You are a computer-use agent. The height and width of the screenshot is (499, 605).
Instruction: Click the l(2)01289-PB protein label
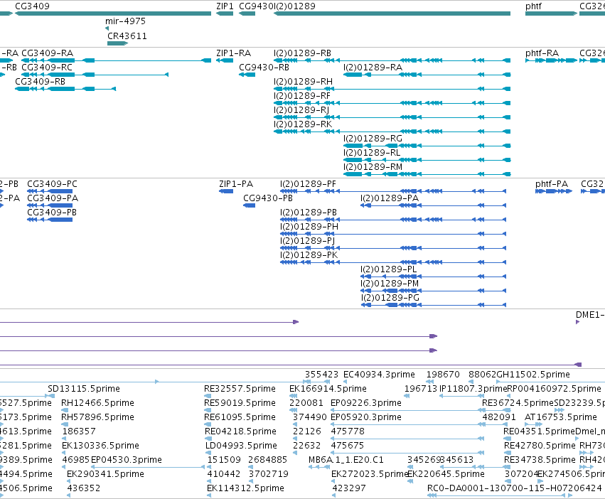point(309,213)
